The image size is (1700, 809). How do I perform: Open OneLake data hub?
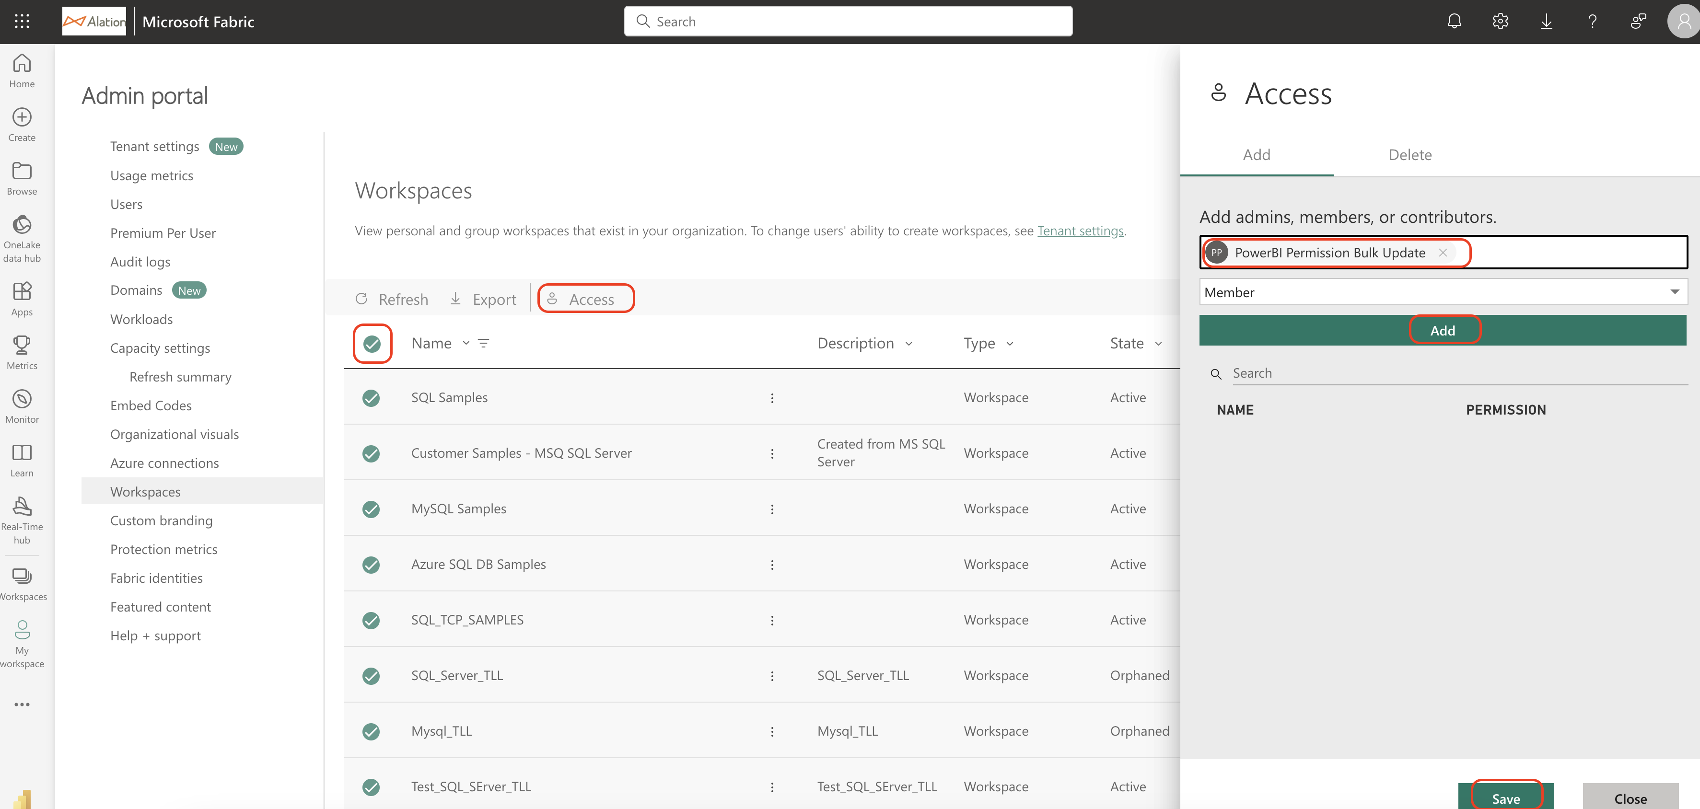pos(22,238)
